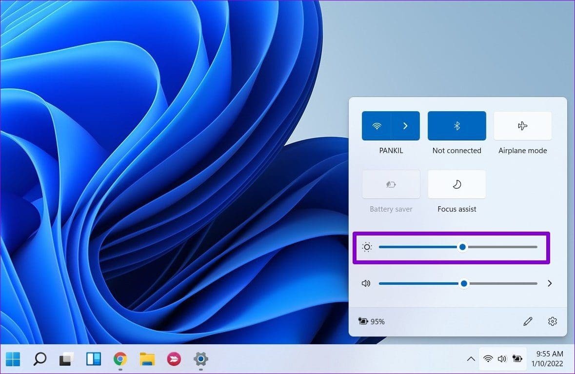
Task: Click the volume speaker icon
Action: pos(366,283)
